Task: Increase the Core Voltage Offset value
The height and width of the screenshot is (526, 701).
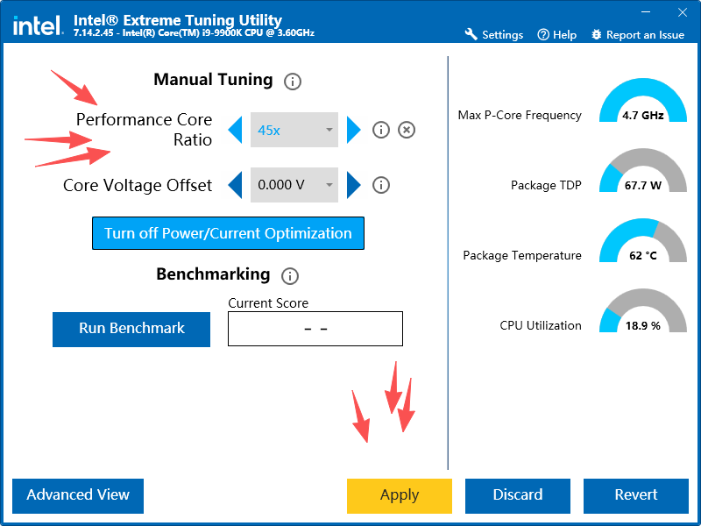Action: (x=353, y=185)
